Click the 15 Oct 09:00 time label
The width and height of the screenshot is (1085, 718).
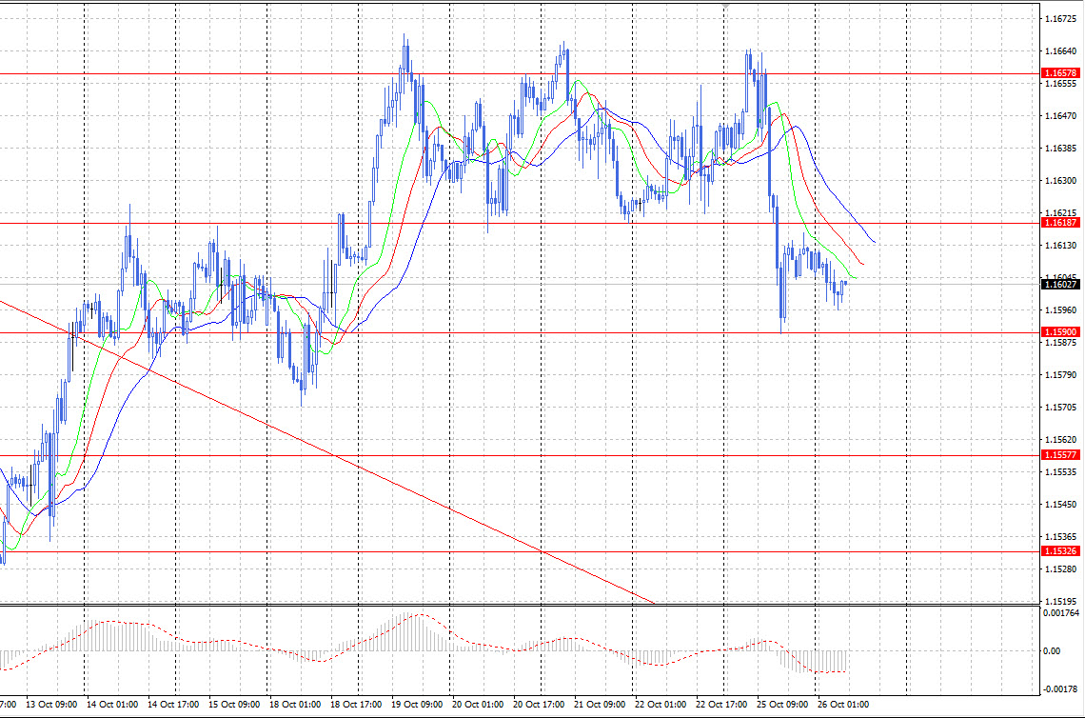234,704
